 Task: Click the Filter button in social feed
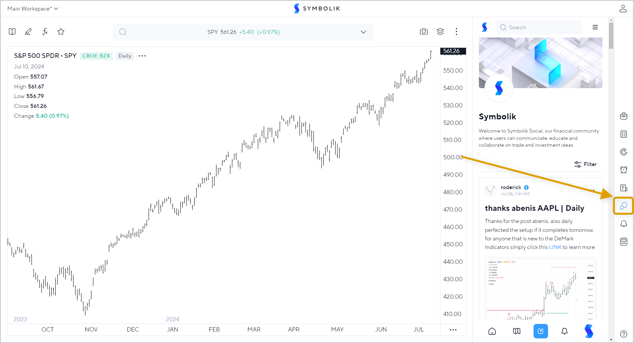[585, 164]
